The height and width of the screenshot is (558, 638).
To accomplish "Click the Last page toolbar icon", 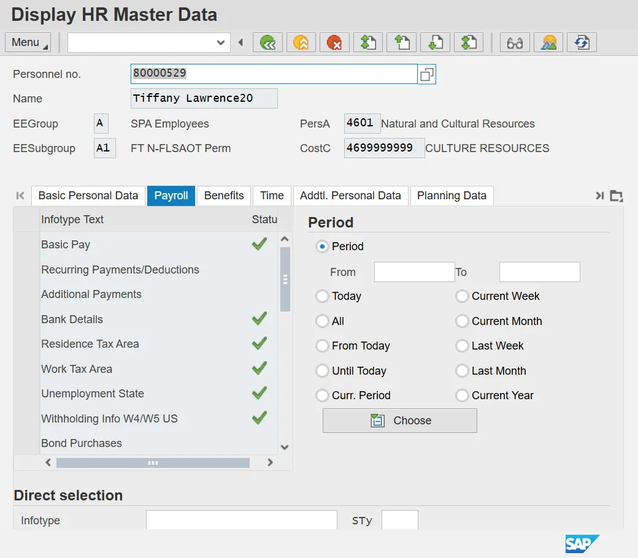I will (x=469, y=42).
